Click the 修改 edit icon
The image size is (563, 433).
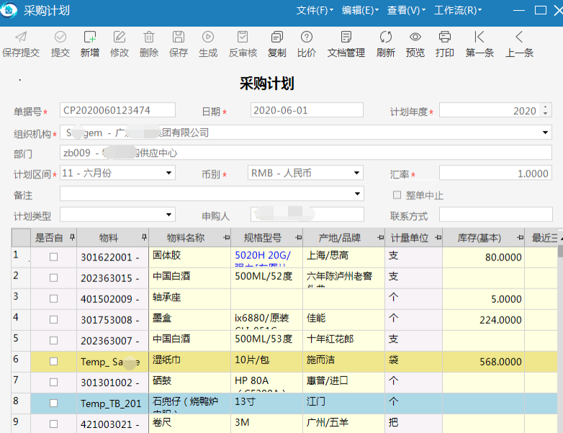click(120, 37)
